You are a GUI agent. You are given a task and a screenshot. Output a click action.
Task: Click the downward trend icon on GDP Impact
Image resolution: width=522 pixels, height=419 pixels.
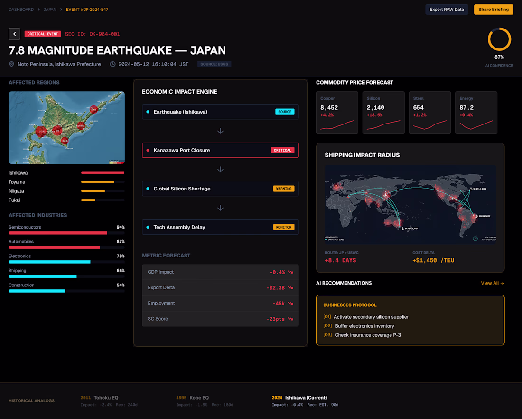point(290,272)
